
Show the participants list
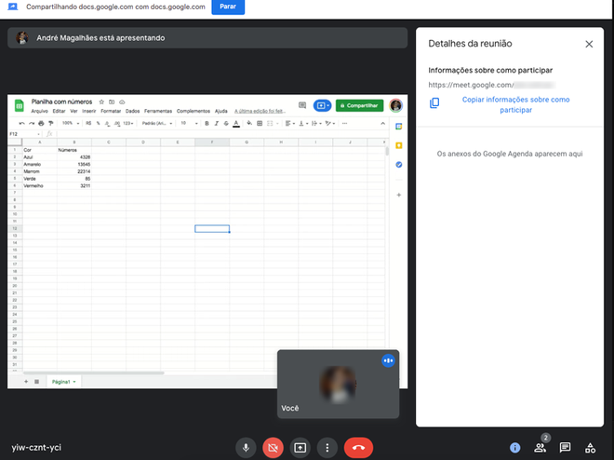coord(540,448)
